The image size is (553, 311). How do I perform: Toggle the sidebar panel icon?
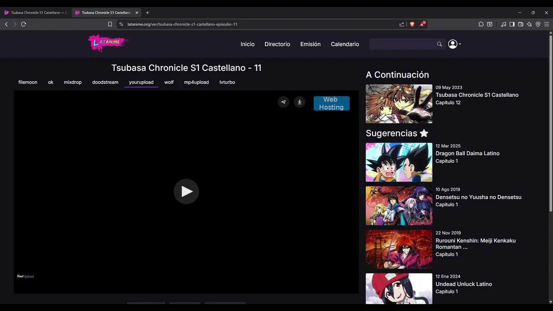[x=512, y=24]
